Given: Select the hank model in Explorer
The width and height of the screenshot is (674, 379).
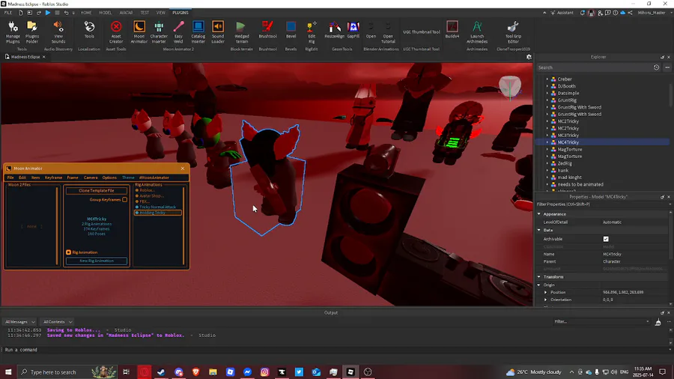Looking at the screenshot, I should 562,170.
